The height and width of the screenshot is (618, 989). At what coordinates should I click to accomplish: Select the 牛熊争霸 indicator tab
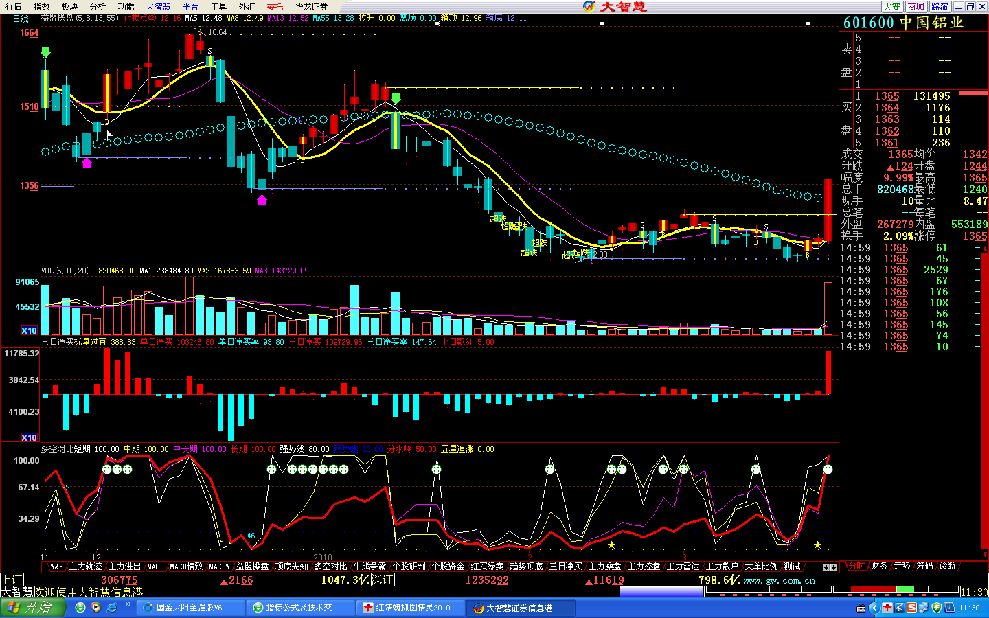[x=370, y=566]
